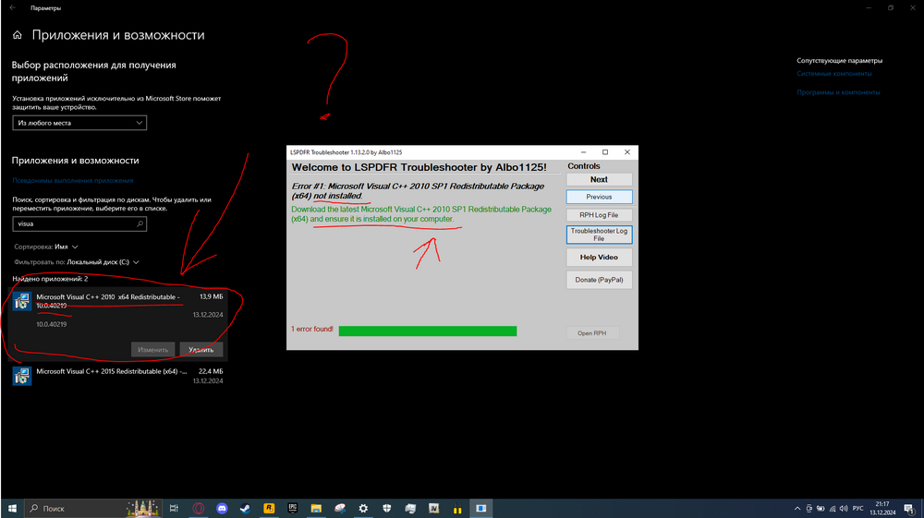Open the notification center icon

[x=909, y=509]
